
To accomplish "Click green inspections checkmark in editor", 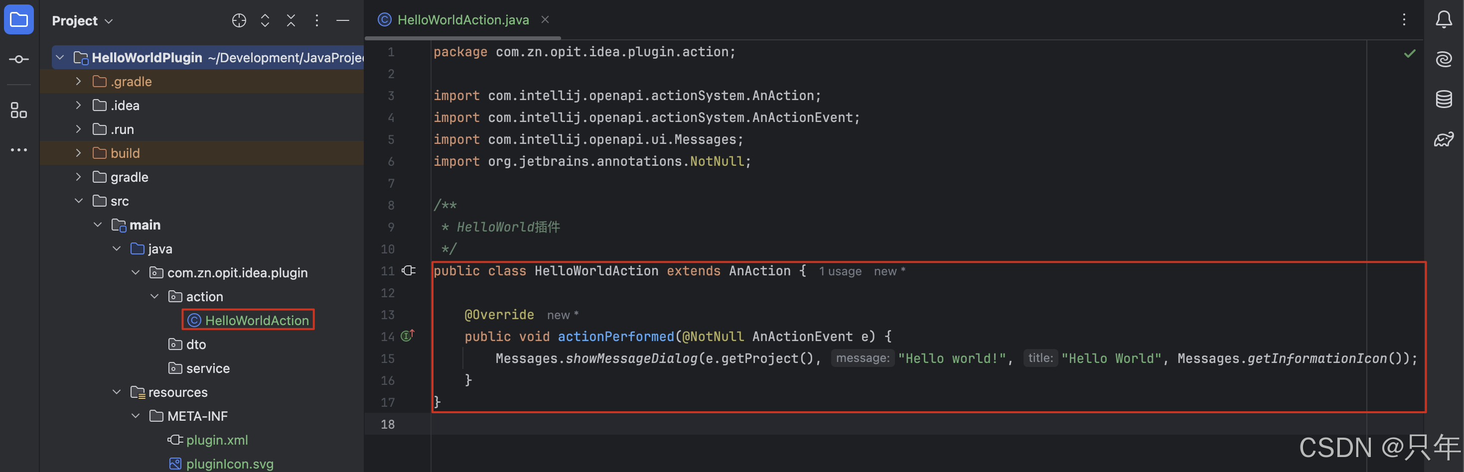I will (1410, 54).
